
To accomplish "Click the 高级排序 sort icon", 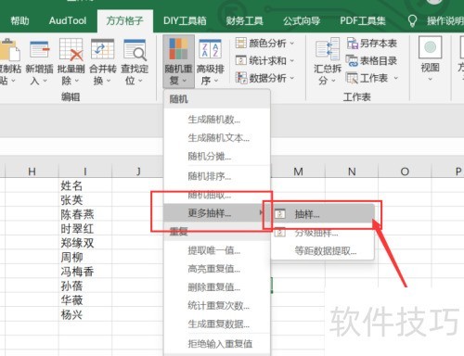I will pyautogui.click(x=210, y=49).
